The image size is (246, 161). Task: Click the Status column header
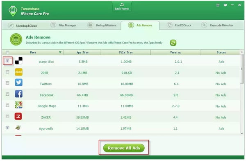pyautogui.click(x=221, y=52)
